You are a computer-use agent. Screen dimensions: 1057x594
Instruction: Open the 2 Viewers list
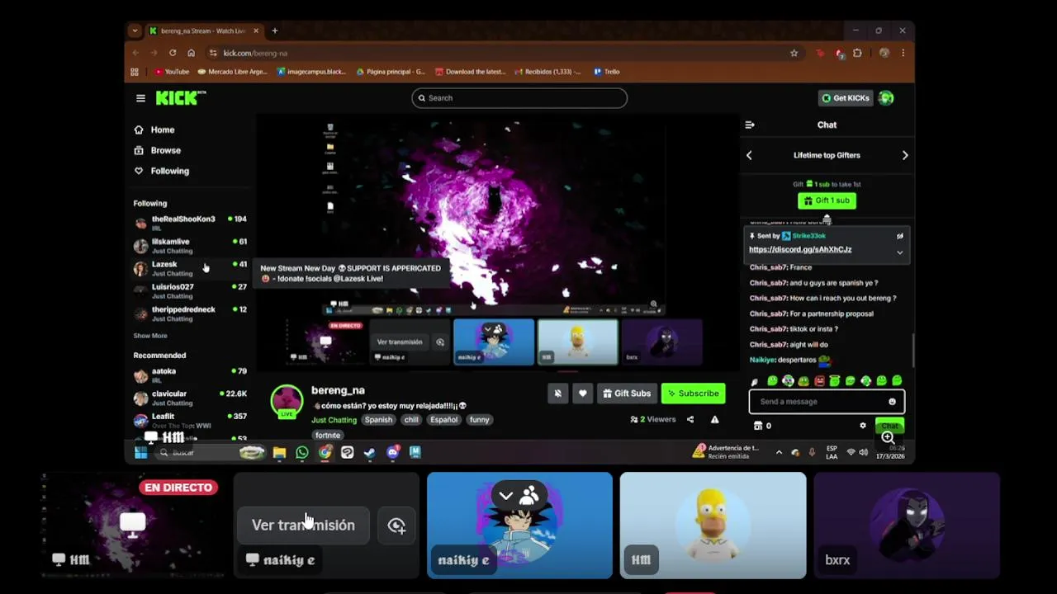click(653, 419)
